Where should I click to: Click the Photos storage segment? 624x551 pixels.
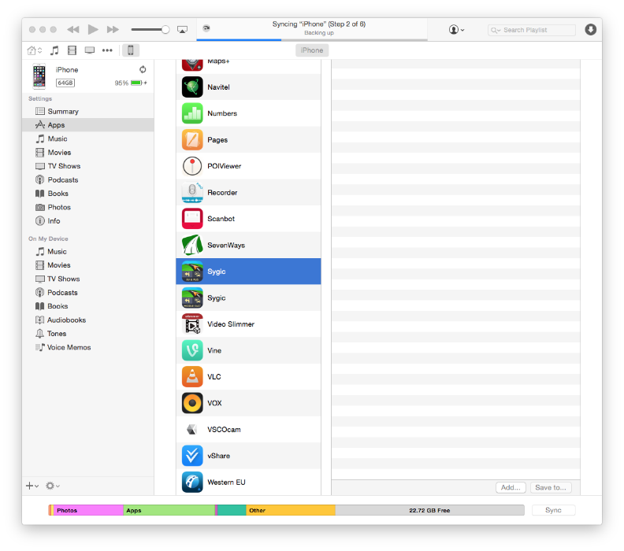pyautogui.click(x=88, y=510)
